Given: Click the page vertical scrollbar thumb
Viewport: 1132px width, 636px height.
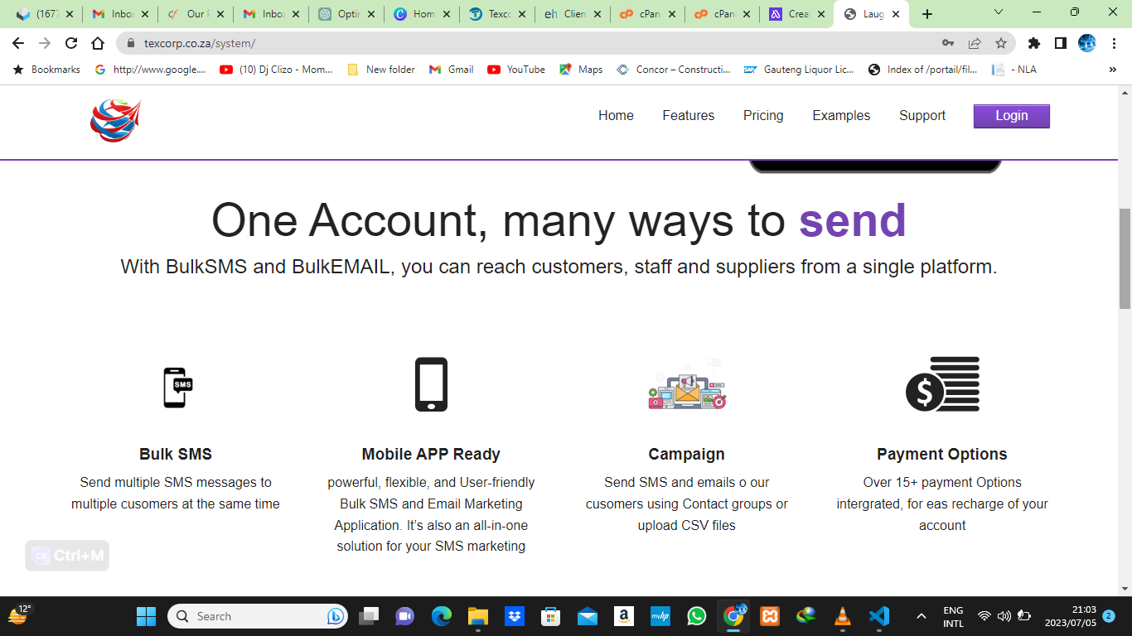Looking at the screenshot, I should pyautogui.click(x=1125, y=257).
